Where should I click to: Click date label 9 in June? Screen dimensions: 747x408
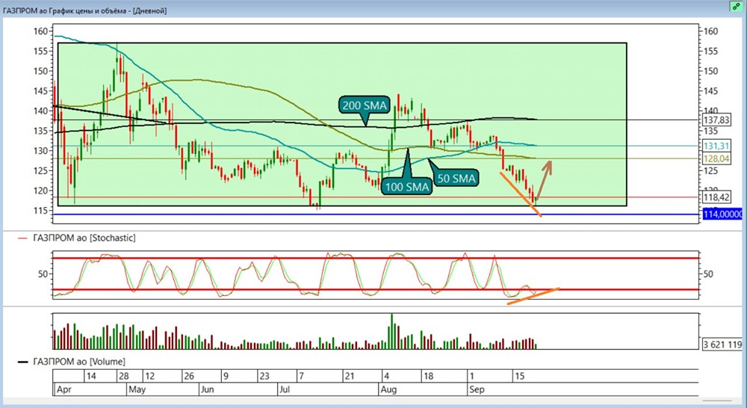[x=226, y=376]
